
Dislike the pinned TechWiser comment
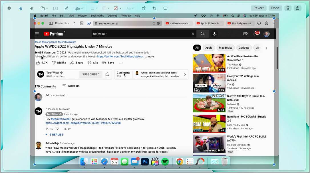[57, 129]
